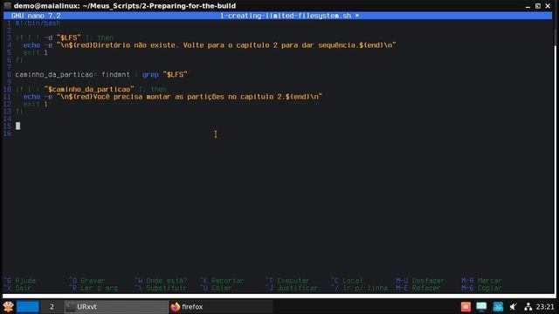This screenshot has width=559, height=314.
Task: Click the caminho_da_particao assignment on line 8
Action: [101, 74]
